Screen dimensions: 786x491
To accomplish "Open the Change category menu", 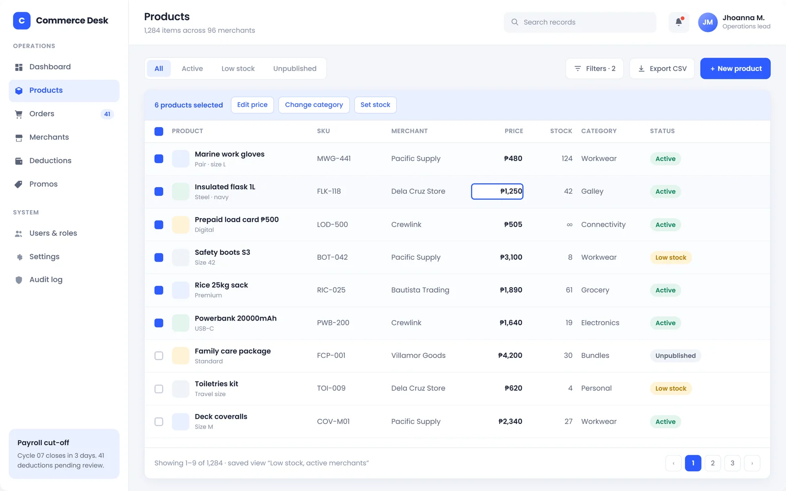I will click(314, 105).
